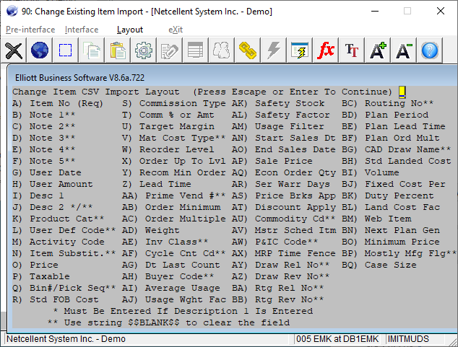
Task: Click the 'Commission Type' field entry
Action: point(174,103)
